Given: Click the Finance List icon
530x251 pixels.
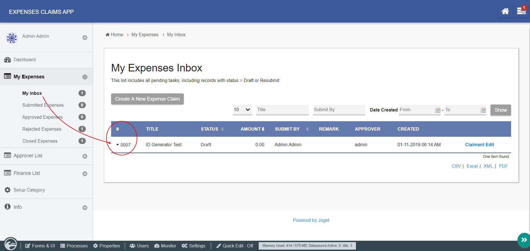Looking at the screenshot, I should 8,173.
